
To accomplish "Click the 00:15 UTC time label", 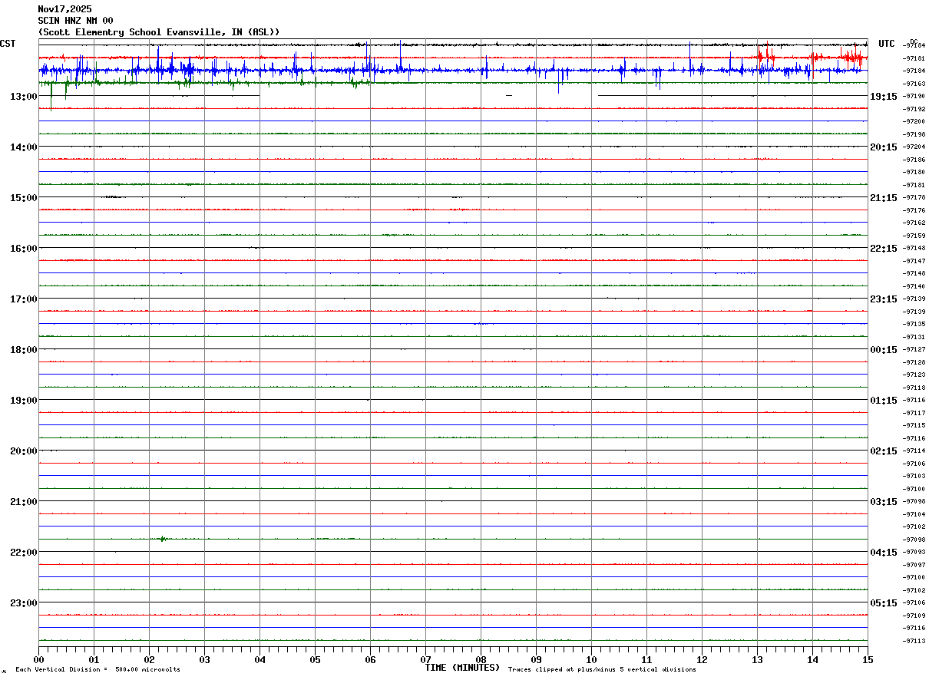I will coord(884,350).
